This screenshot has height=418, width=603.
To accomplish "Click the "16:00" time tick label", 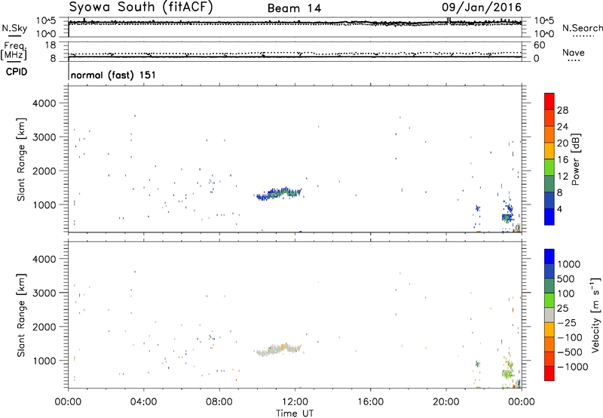I will tap(370, 402).
